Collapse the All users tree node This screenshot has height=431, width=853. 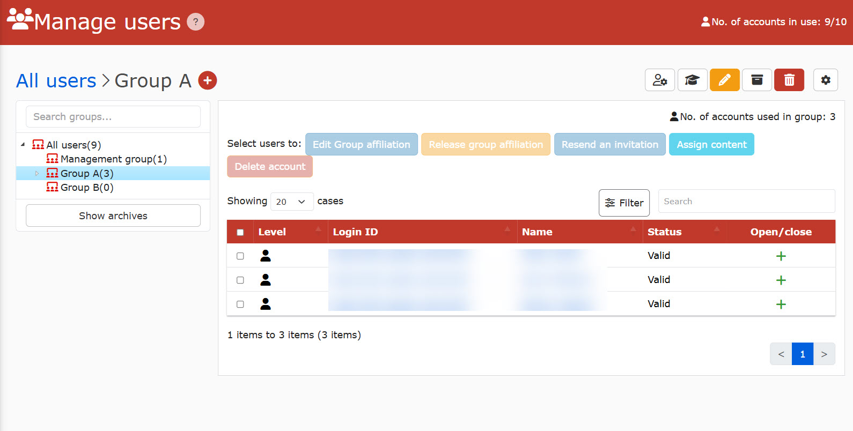(x=23, y=145)
